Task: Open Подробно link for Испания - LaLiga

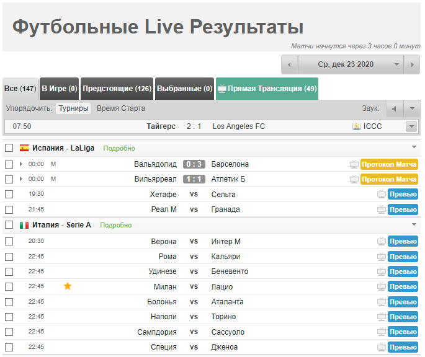Action: [x=119, y=149]
